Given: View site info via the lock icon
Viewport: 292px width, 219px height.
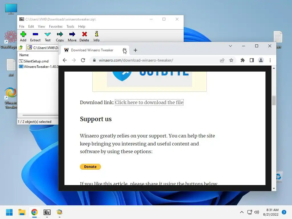Looking at the screenshot, I should click(94, 60).
